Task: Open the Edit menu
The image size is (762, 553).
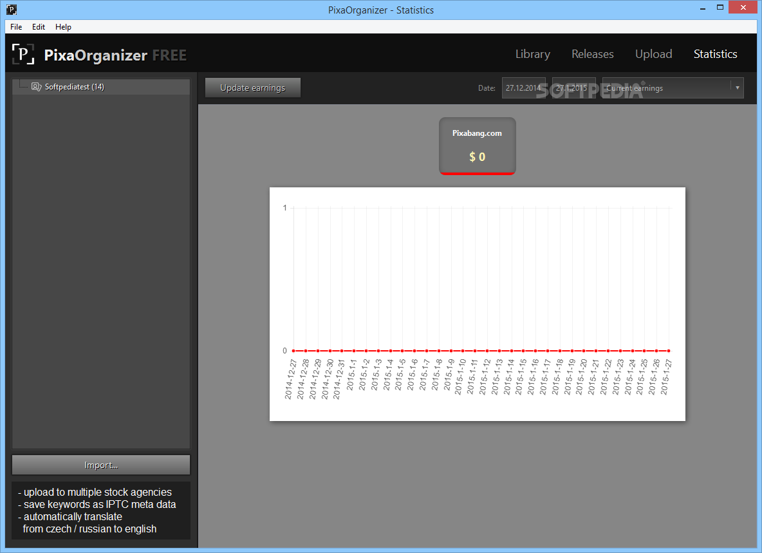Action: (x=39, y=27)
